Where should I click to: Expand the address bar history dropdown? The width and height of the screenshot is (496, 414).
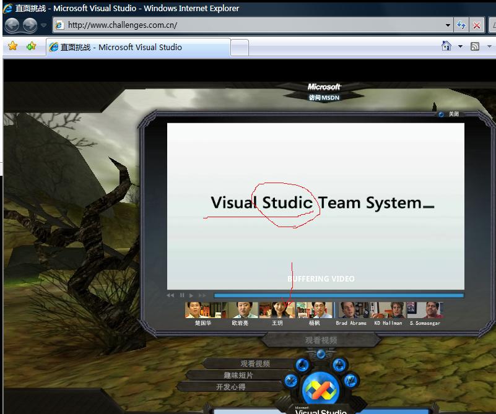pos(448,25)
